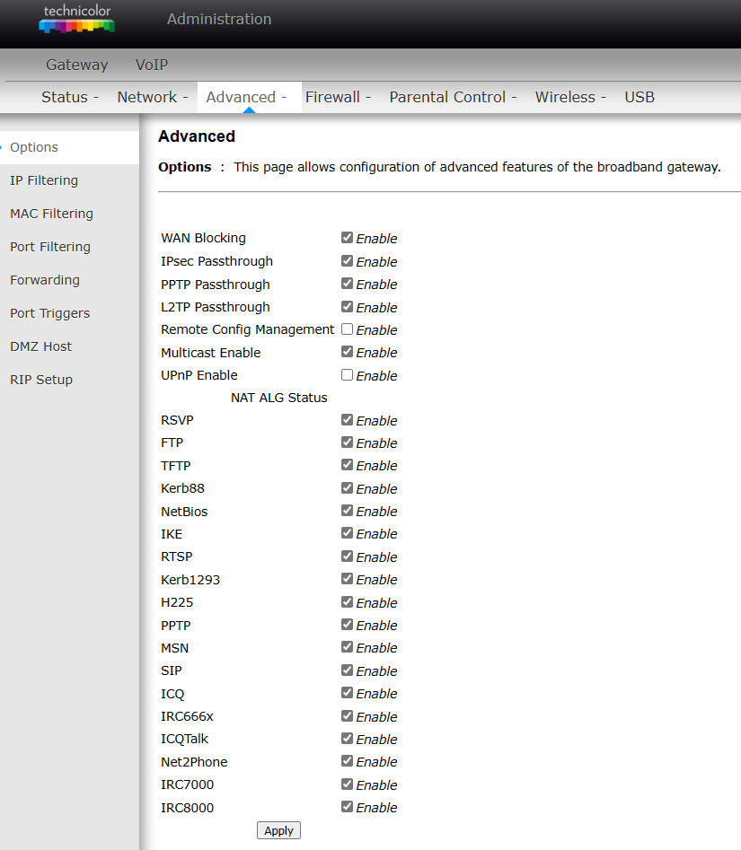
Task: Toggle ICQ ALG checkbox
Action: coord(348,693)
